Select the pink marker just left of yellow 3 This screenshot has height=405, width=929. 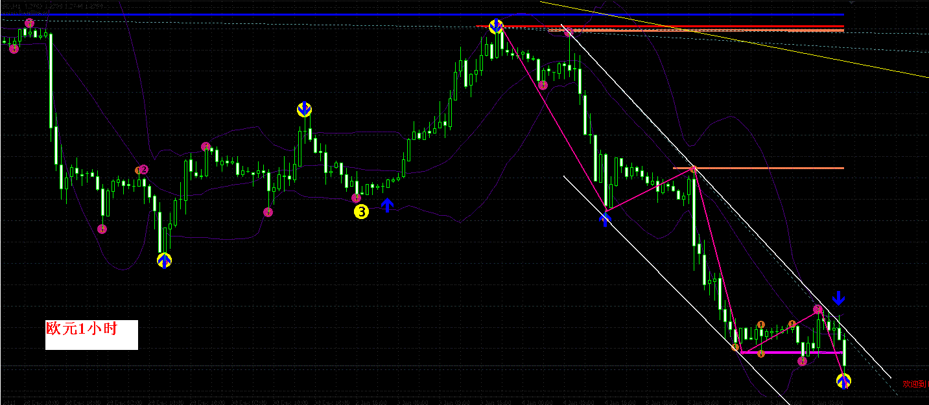(x=355, y=198)
